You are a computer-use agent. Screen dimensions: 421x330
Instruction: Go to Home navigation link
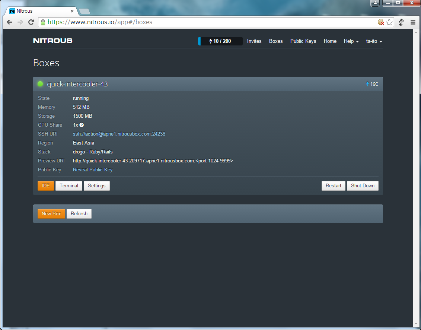(x=330, y=41)
